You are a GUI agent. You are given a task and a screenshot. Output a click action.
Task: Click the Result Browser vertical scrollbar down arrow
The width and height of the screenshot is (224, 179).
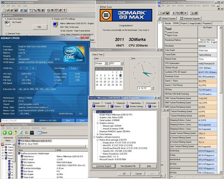pyautogui.click(x=221, y=172)
